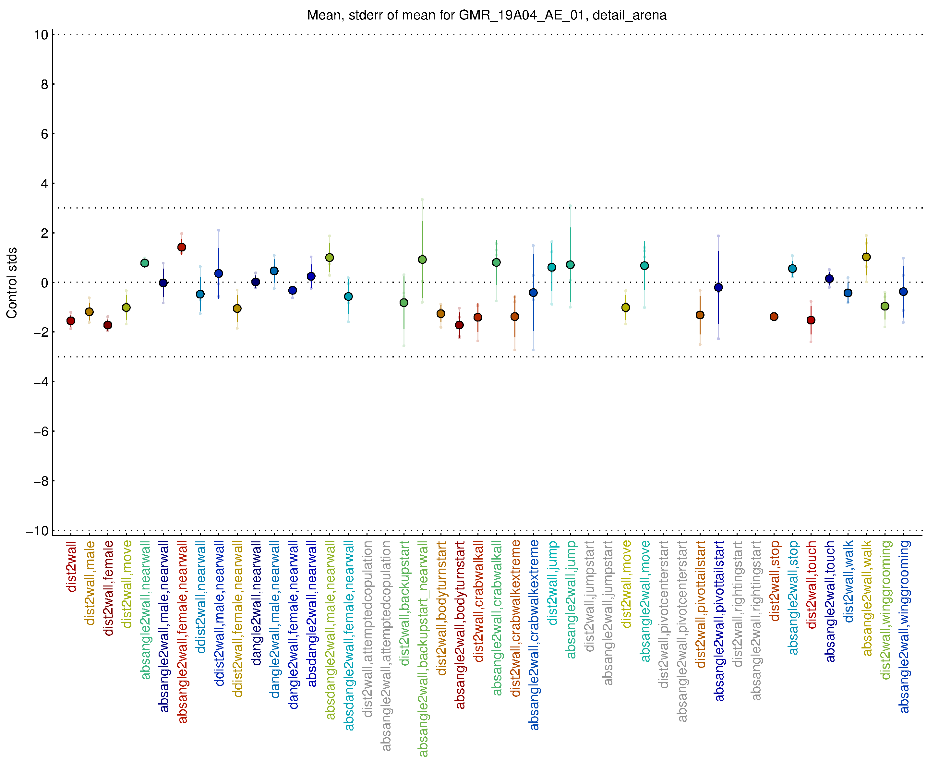Click the 'ddist2wall,nearwall' x-axis label
The height and width of the screenshot is (761, 927).
click(x=200, y=597)
